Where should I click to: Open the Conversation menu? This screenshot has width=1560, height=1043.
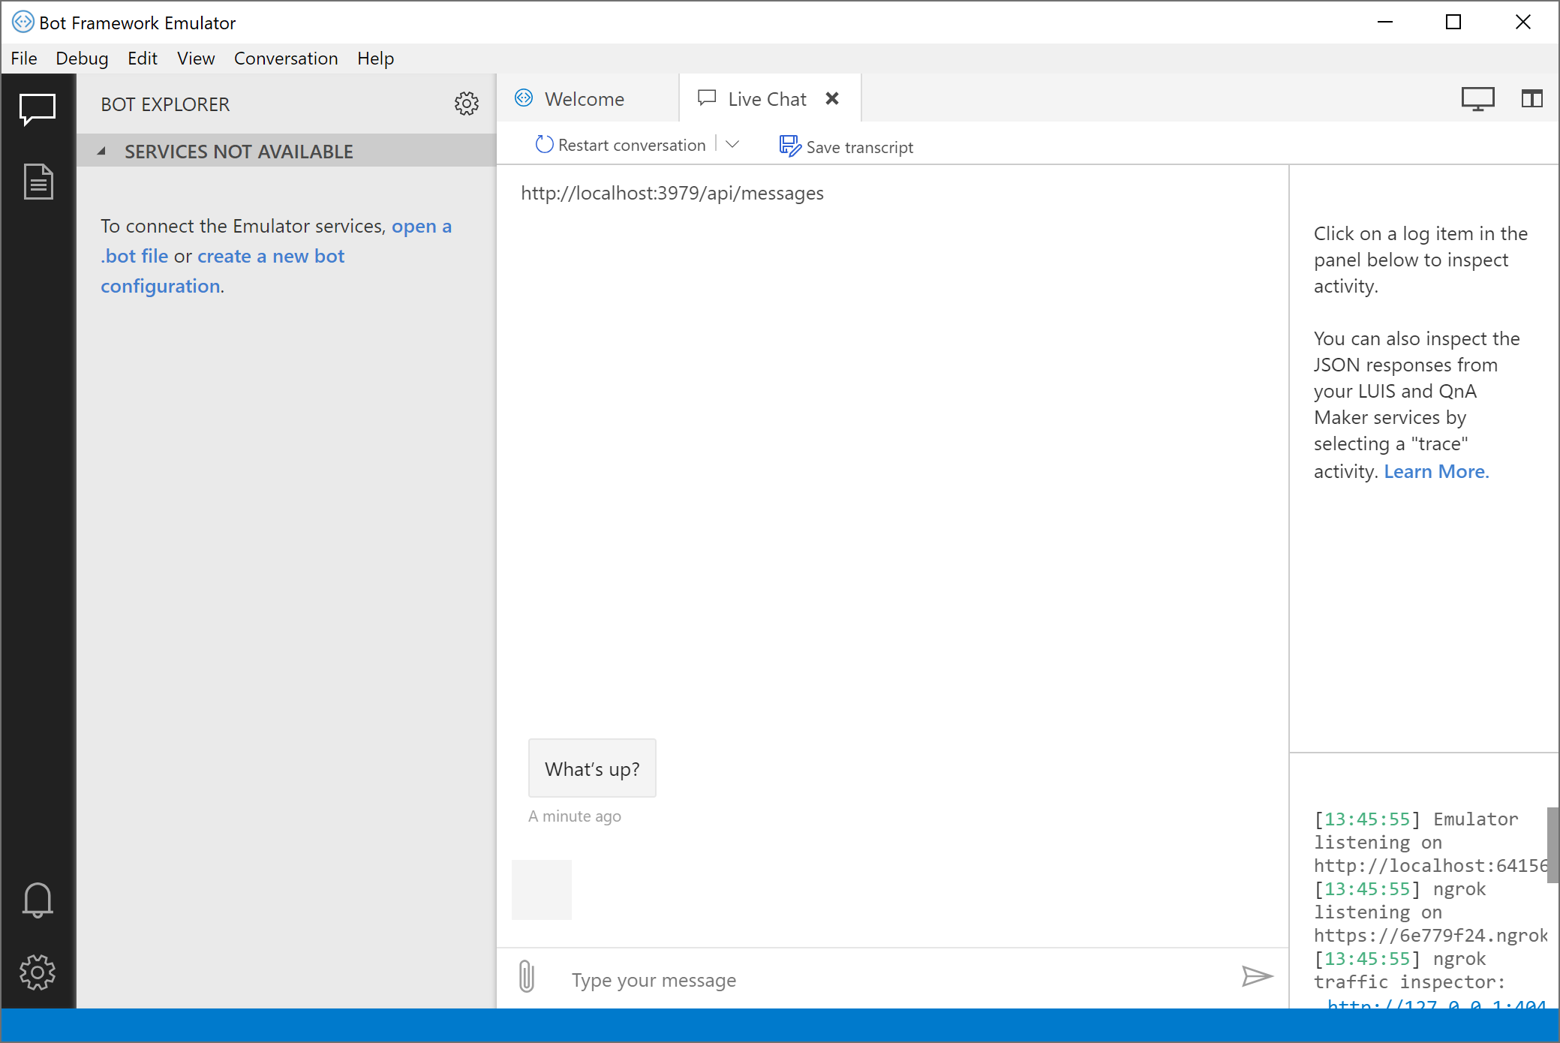(x=286, y=59)
